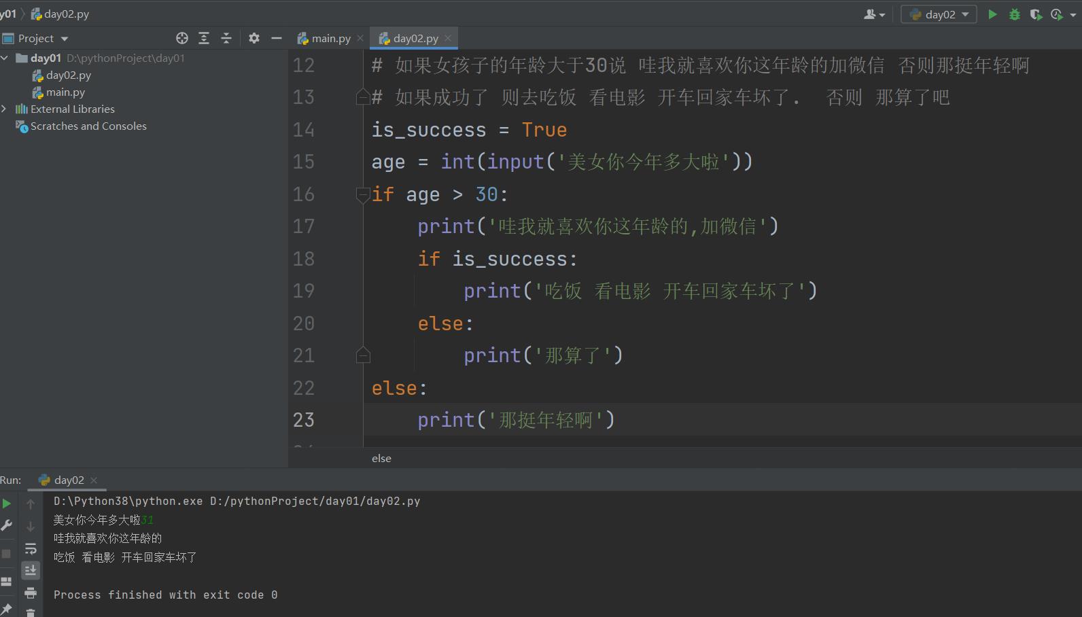Collapse all in Project panel
Viewport: 1082px width, 617px height.
tap(226, 39)
